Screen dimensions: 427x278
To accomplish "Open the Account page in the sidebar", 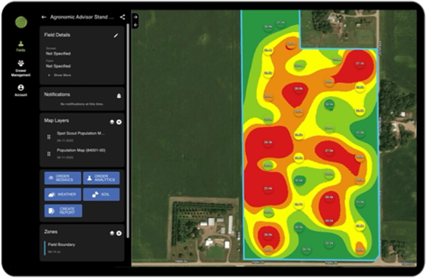I will [21, 90].
